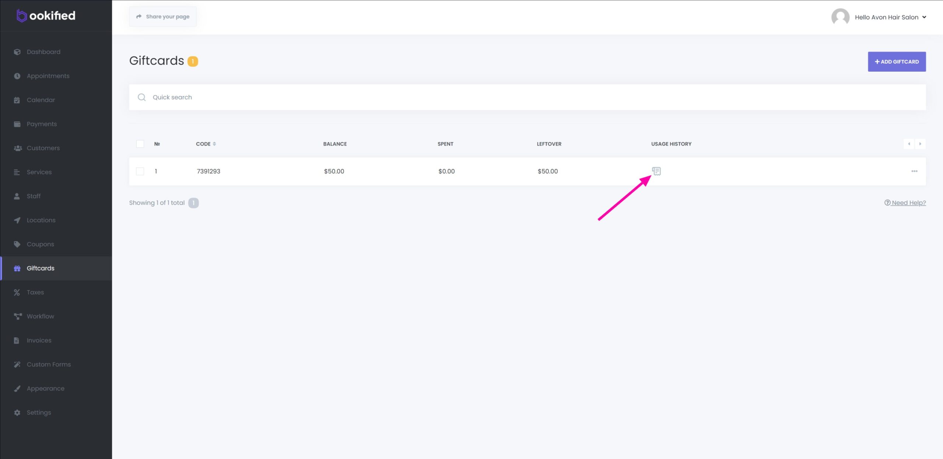Click Share your page button

point(163,17)
